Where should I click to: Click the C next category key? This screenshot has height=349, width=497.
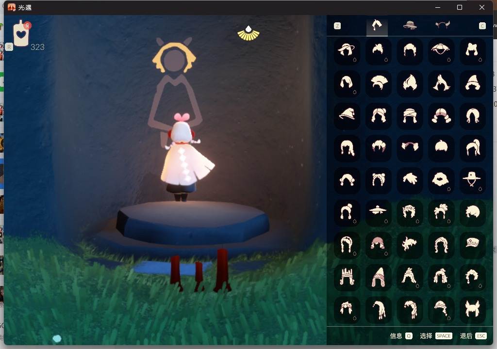[x=482, y=26]
